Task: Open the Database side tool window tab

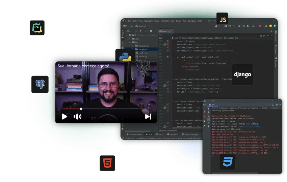Action: tap(276, 36)
